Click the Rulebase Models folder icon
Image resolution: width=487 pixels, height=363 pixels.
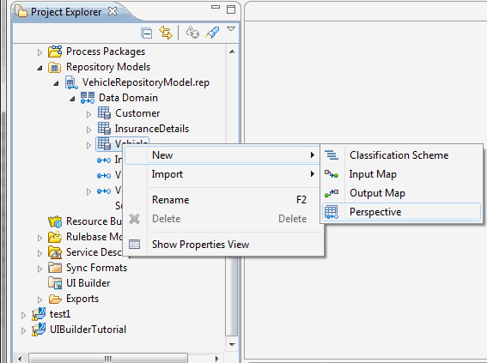pyautogui.click(x=55, y=237)
